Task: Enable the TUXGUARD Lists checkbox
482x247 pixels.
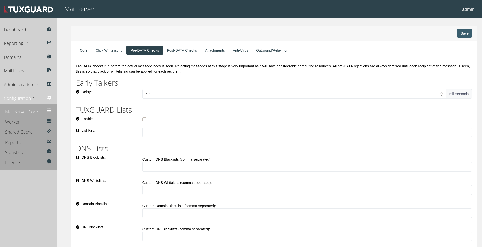Action: tap(144, 119)
